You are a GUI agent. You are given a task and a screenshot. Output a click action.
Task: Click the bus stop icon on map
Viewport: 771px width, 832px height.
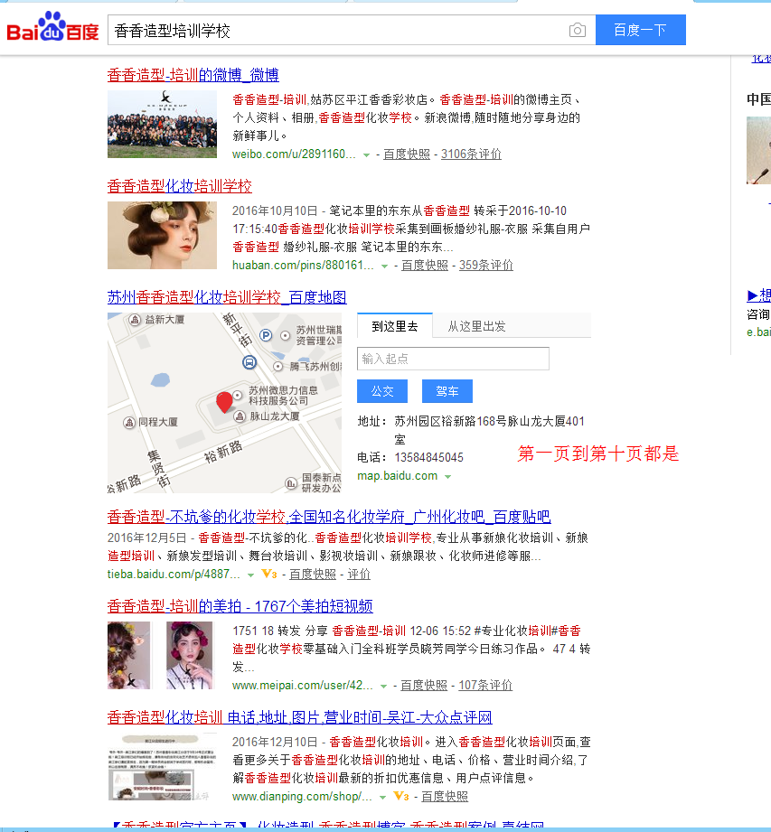click(249, 362)
